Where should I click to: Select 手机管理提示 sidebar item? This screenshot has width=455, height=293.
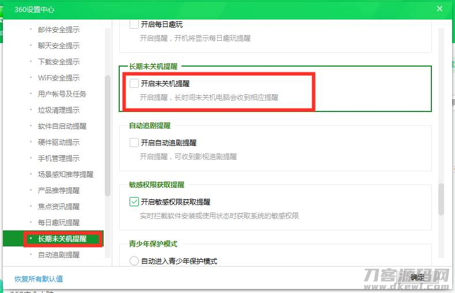pyautogui.click(x=59, y=159)
